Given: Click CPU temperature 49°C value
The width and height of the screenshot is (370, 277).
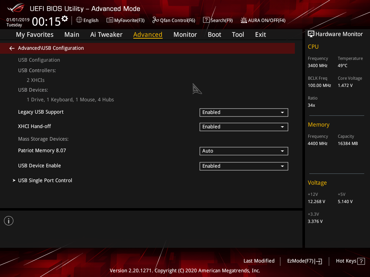Looking at the screenshot, I should point(343,66).
